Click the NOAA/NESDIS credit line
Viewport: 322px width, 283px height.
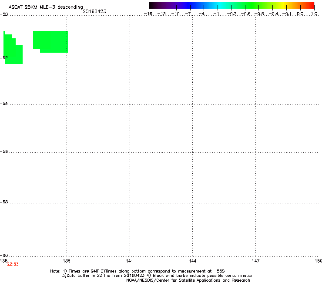click(x=188, y=280)
